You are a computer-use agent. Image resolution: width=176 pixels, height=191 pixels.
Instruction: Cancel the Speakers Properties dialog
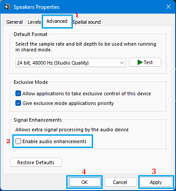point(120,182)
